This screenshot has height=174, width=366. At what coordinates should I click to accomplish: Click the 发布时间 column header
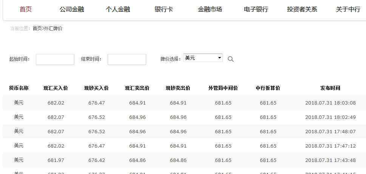point(330,88)
